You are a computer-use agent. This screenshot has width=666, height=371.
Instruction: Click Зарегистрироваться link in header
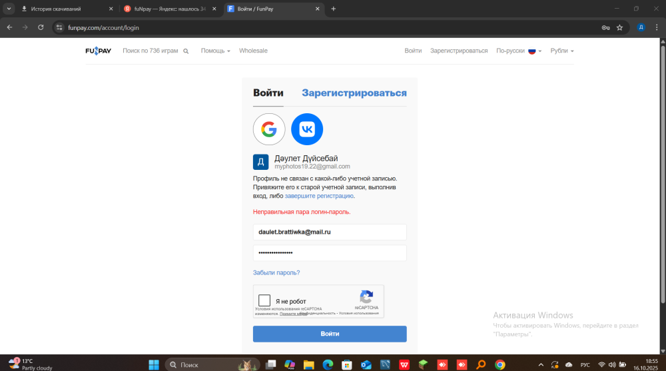pyautogui.click(x=459, y=51)
